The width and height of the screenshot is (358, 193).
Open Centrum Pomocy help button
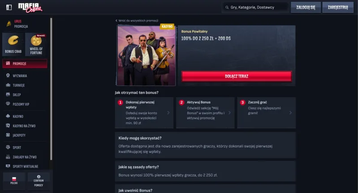tap(39, 181)
